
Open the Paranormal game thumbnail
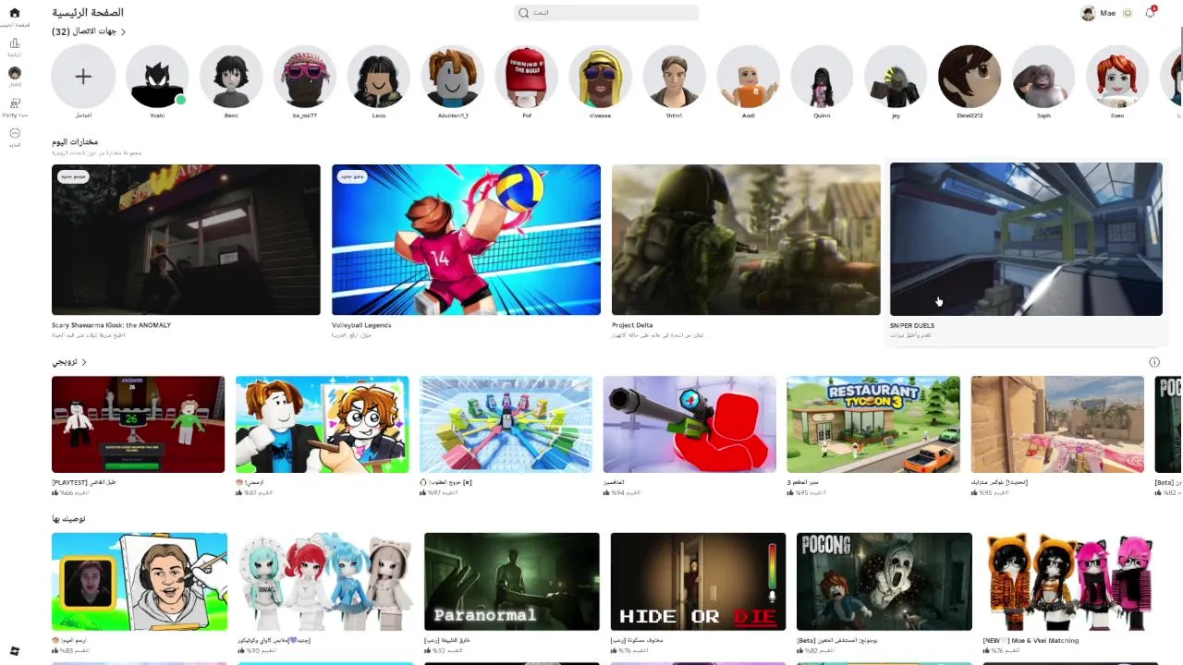pos(512,582)
